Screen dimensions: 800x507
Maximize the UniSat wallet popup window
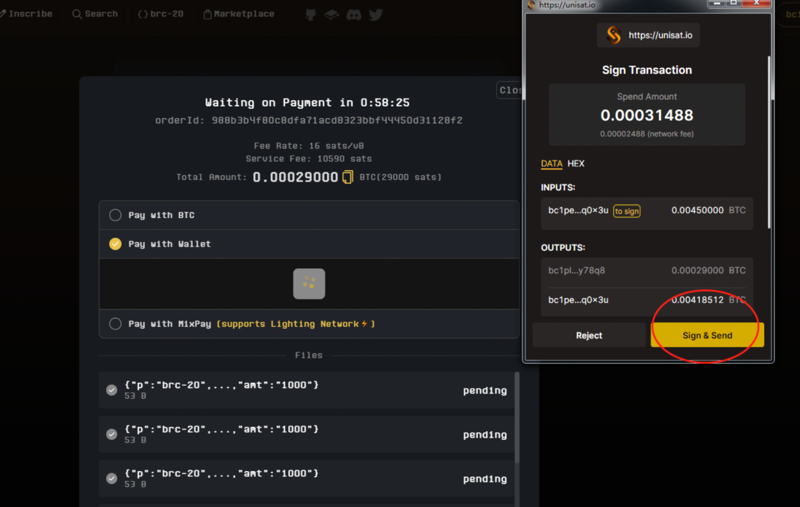[x=734, y=3]
